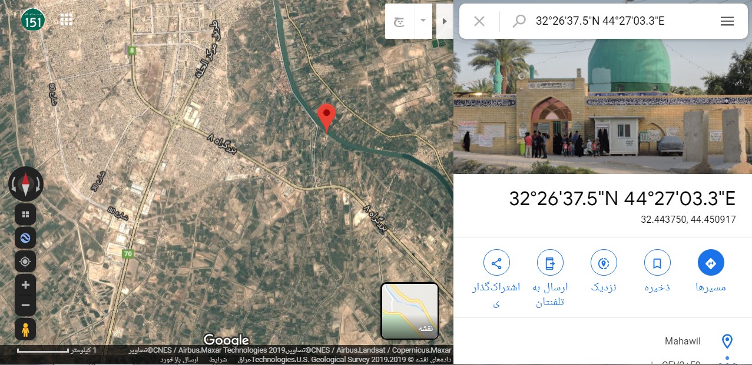The image size is (752, 365).
Task: Open the Google apps grid icon
Action: tap(67, 19)
